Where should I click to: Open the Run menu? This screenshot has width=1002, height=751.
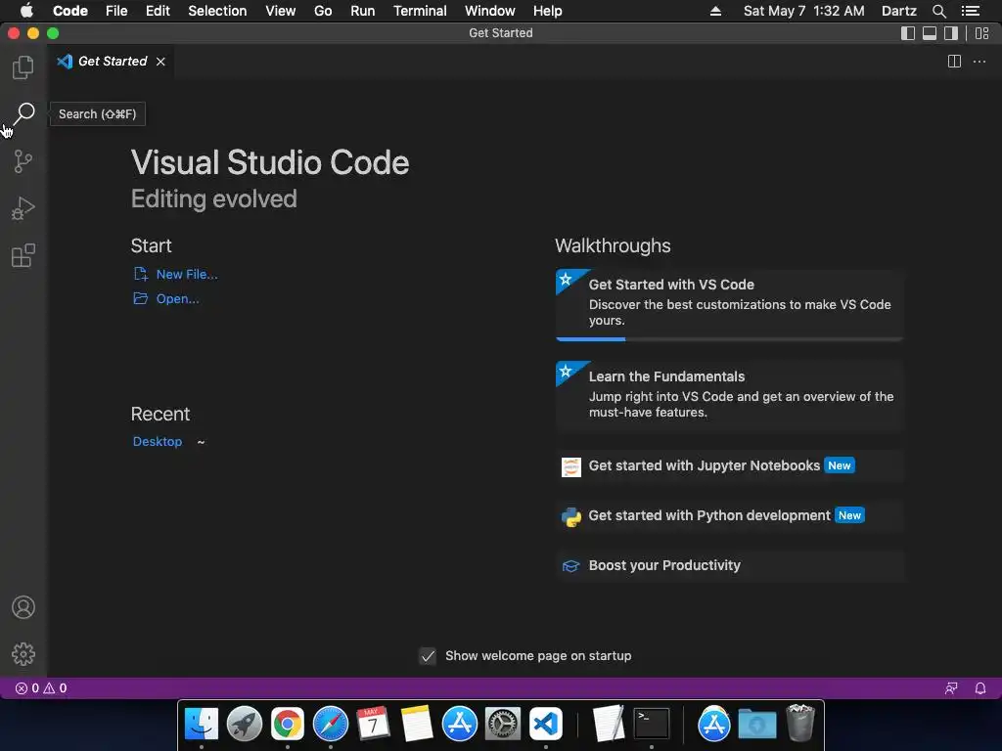click(362, 11)
